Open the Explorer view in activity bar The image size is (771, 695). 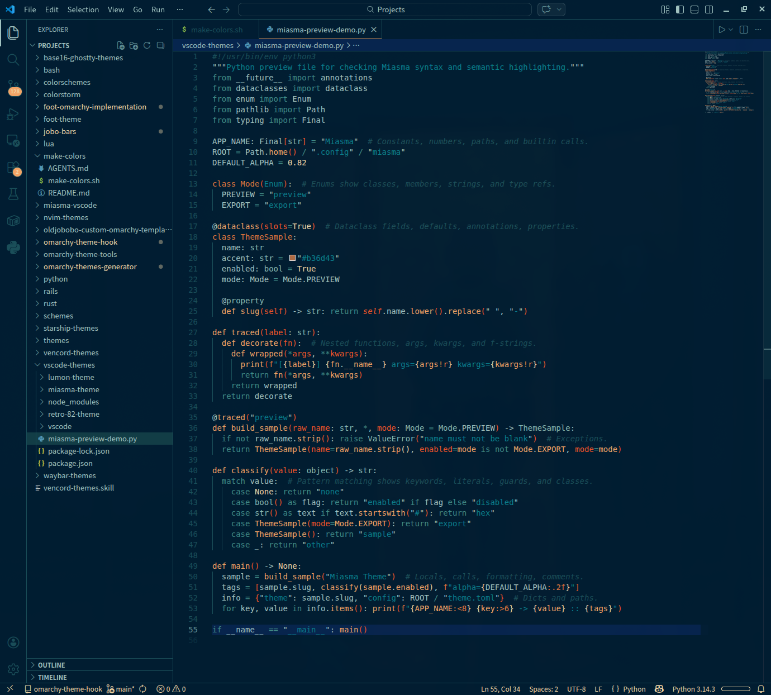pyautogui.click(x=13, y=32)
